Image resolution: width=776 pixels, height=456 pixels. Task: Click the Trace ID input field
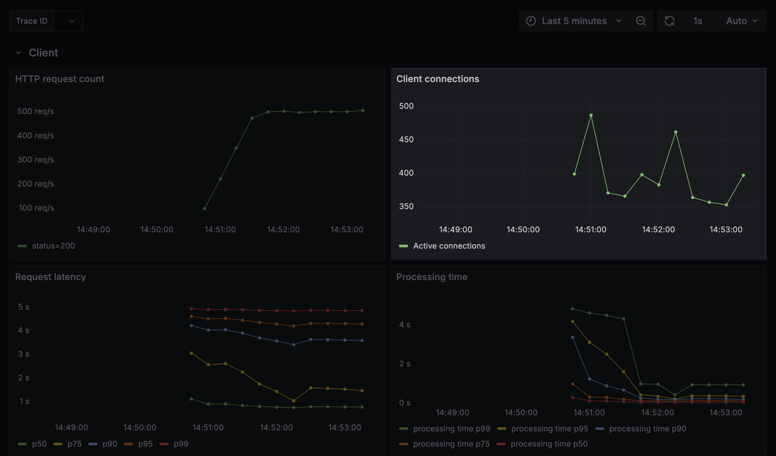32,21
